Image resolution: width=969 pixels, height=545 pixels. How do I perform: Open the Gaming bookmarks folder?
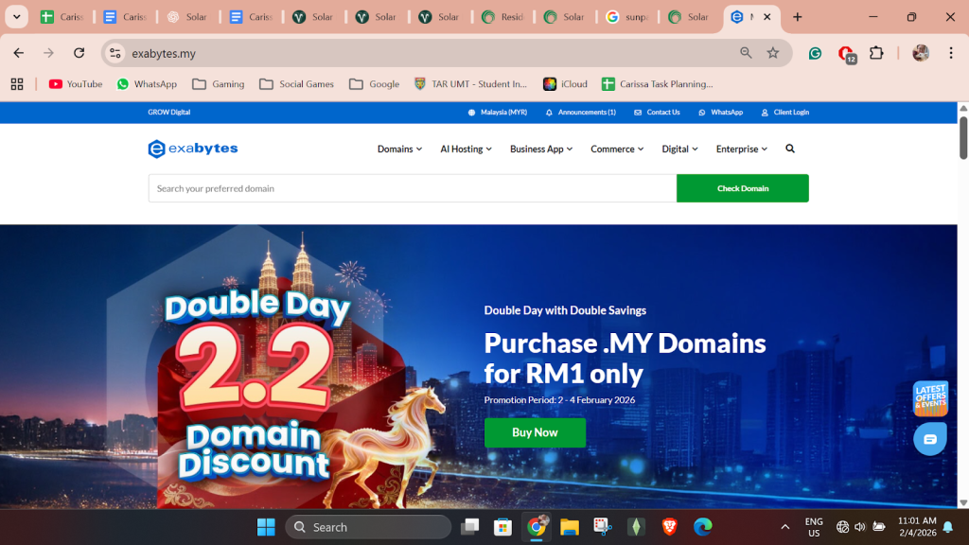[x=219, y=84]
